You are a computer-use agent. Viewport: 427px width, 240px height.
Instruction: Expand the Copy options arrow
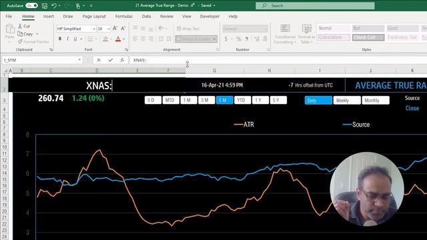[x=37, y=34]
